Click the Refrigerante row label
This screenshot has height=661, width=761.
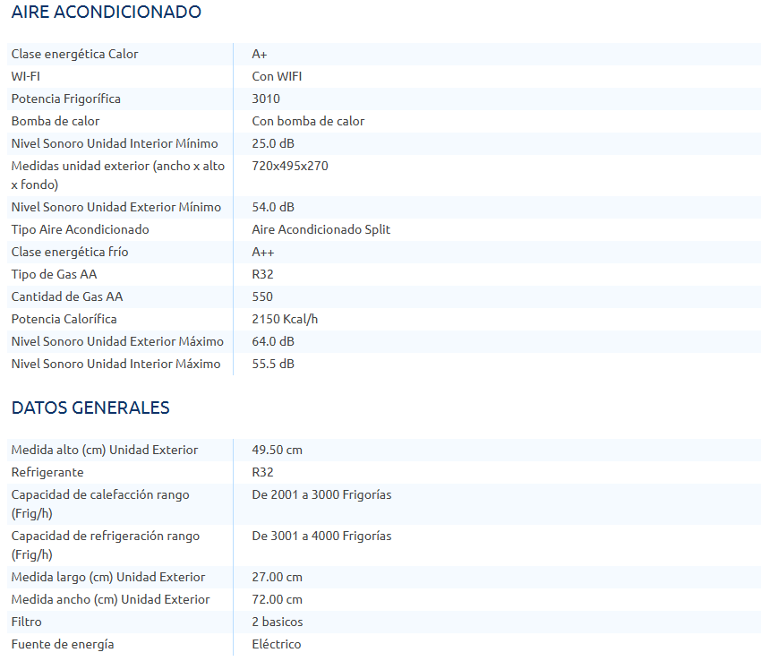pyautogui.click(x=47, y=472)
